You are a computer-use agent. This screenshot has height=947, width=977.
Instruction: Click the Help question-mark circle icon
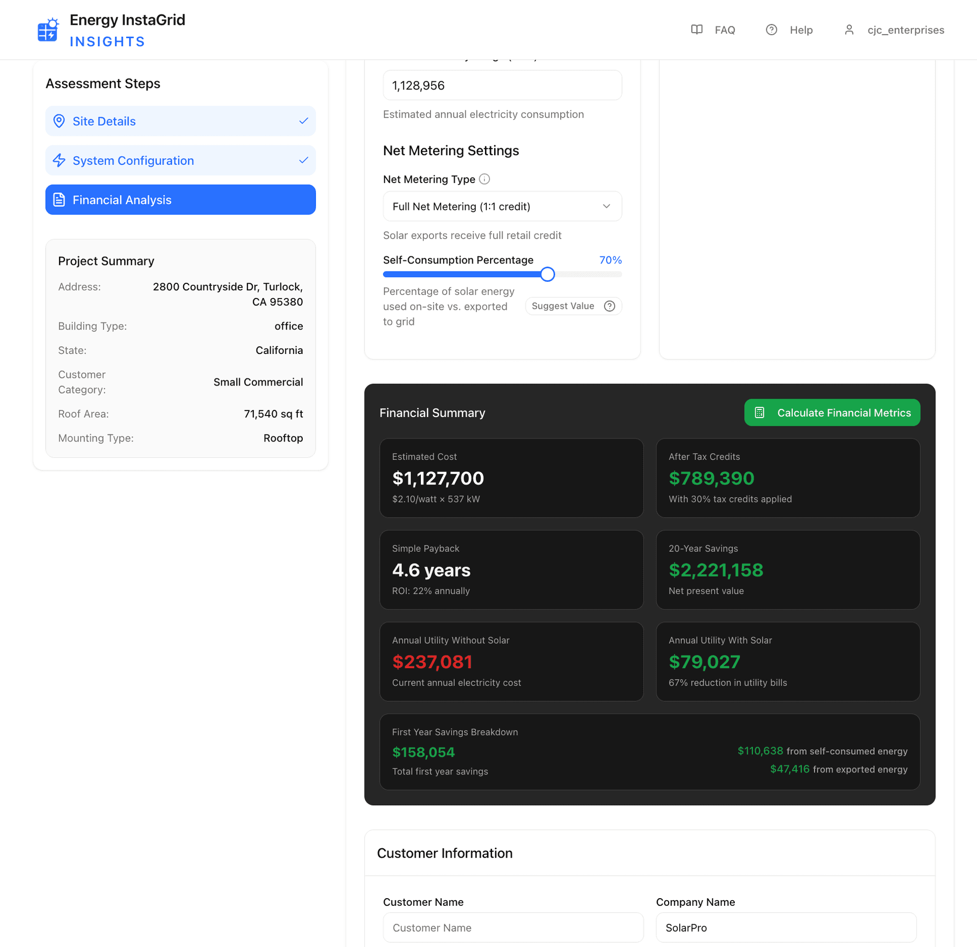(x=771, y=29)
